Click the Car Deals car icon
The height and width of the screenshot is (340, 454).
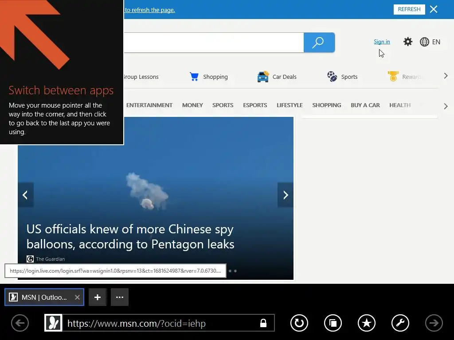point(263,77)
